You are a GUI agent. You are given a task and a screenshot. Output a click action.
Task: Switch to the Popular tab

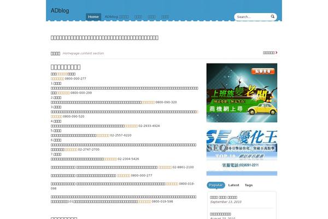[216, 185]
